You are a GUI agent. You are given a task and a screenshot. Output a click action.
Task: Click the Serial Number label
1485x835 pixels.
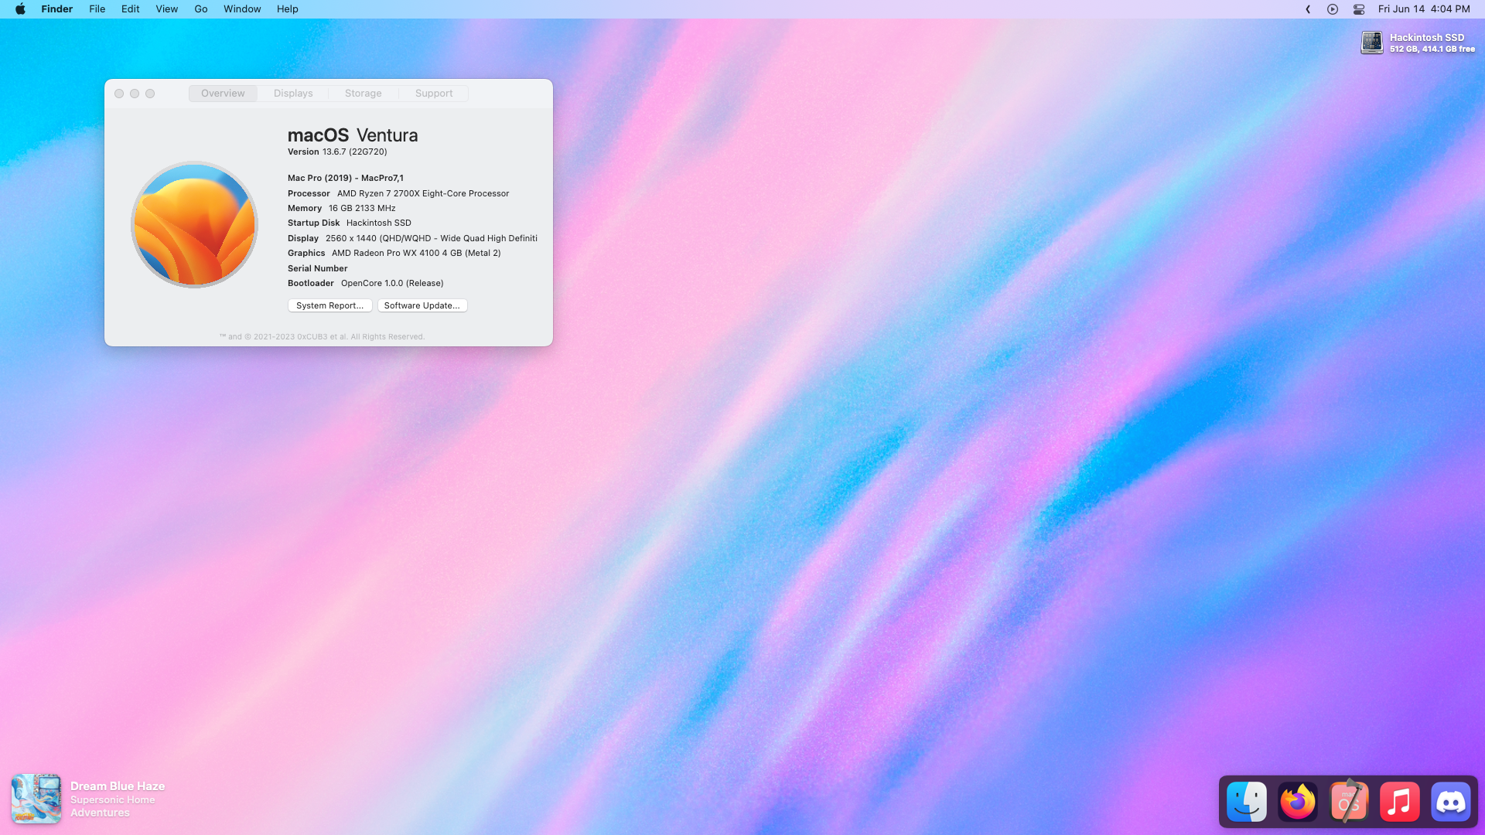click(x=318, y=268)
